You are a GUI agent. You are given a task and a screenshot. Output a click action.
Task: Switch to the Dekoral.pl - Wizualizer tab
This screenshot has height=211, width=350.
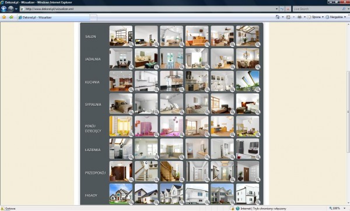(x=54, y=17)
